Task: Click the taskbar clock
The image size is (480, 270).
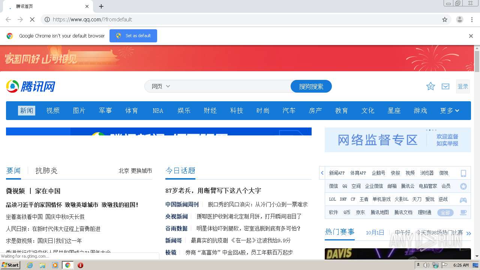Action: click(461, 265)
